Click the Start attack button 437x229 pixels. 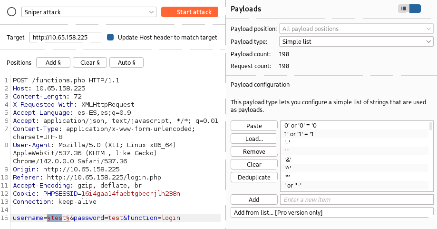tap(190, 12)
